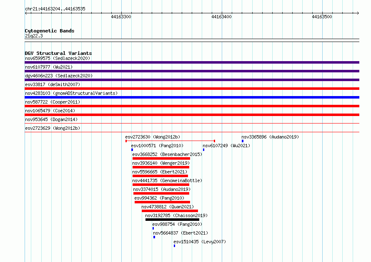Open the esv2723629 (Wong2012b) label
This screenshot has height=262, width=371.
[x=53, y=128]
